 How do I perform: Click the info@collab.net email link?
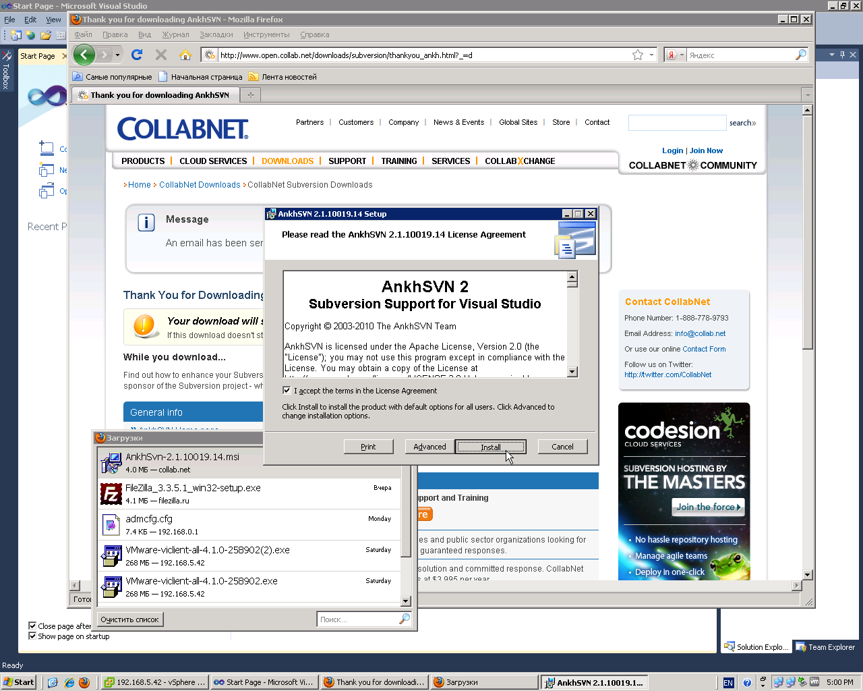pyautogui.click(x=701, y=333)
